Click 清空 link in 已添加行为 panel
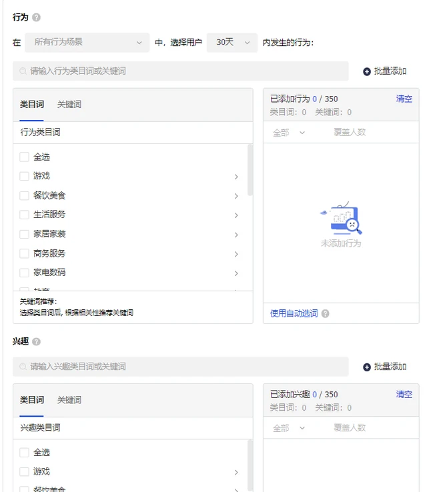 [x=404, y=99]
